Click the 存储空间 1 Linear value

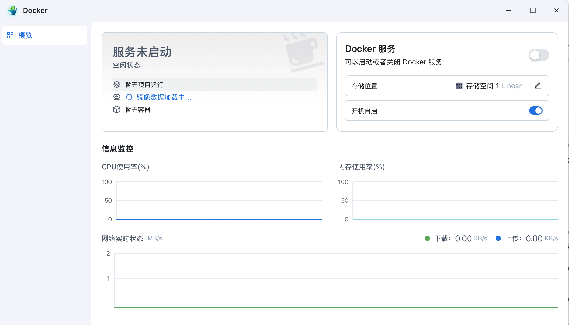(x=494, y=86)
